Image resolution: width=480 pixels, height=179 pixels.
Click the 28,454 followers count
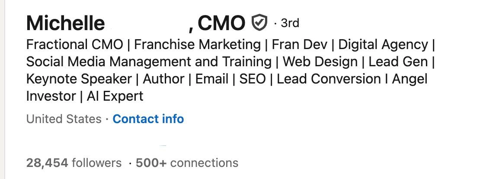point(74,163)
